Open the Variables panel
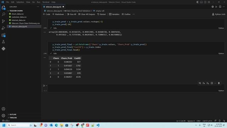 point(114,14)
